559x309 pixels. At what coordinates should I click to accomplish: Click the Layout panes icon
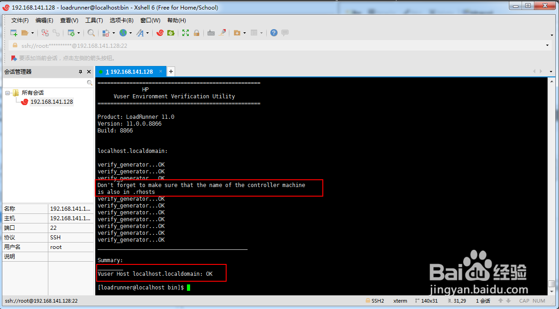point(254,33)
